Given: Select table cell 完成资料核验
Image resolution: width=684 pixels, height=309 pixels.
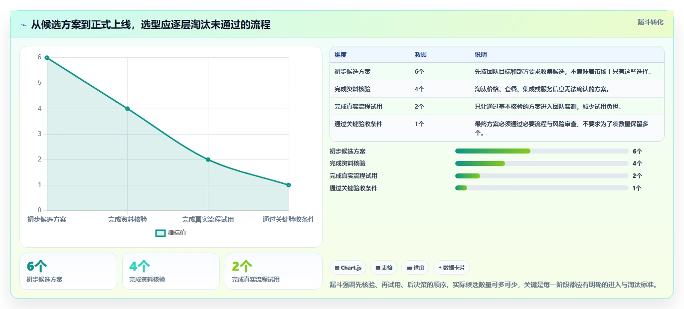Looking at the screenshot, I should (x=352, y=89).
